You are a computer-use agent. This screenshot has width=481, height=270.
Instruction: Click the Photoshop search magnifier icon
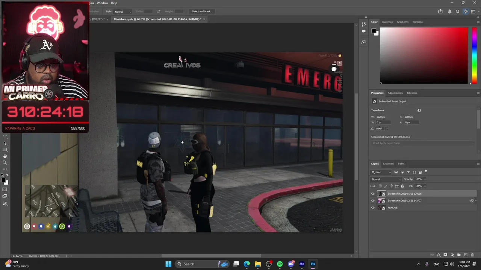[458, 12]
